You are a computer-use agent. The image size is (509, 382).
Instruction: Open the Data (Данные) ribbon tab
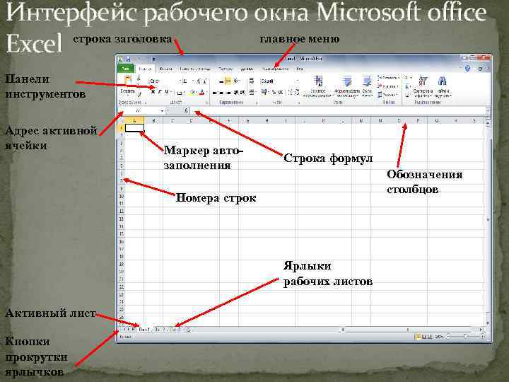pyautogui.click(x=247, y=69)
